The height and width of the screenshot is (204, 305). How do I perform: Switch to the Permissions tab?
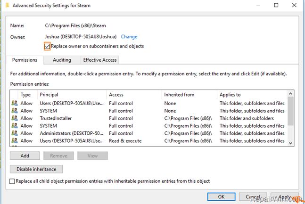pos(25,60)
